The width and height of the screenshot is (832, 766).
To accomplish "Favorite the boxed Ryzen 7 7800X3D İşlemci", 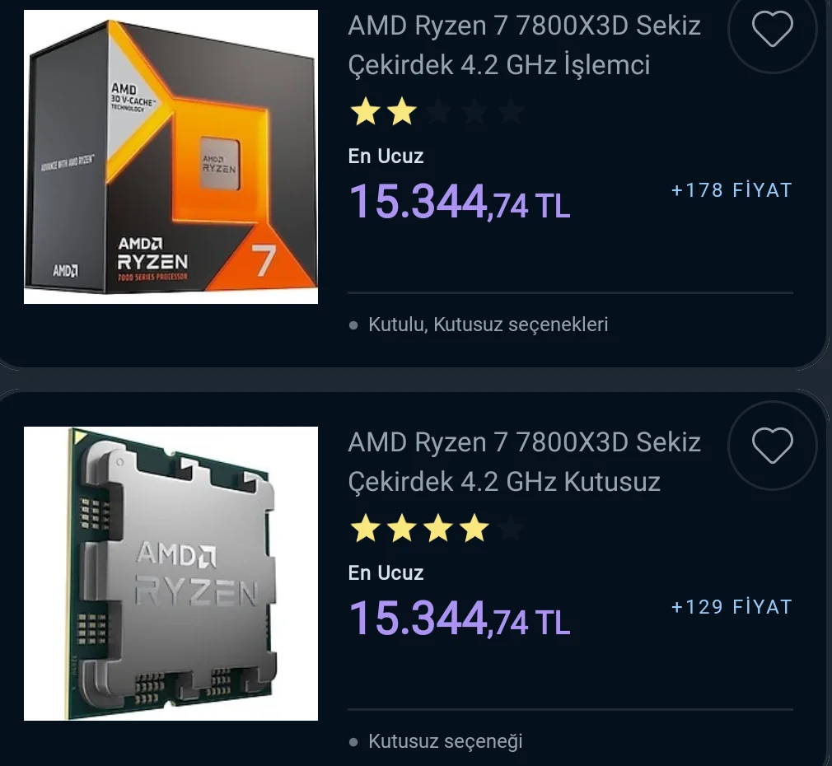I will 772,30.
